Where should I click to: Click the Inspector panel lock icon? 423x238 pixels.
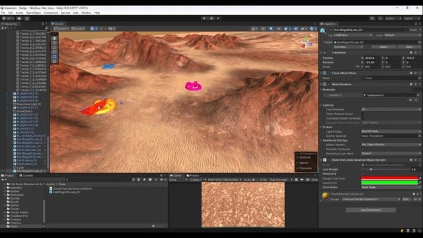click(x=416, y=24)
